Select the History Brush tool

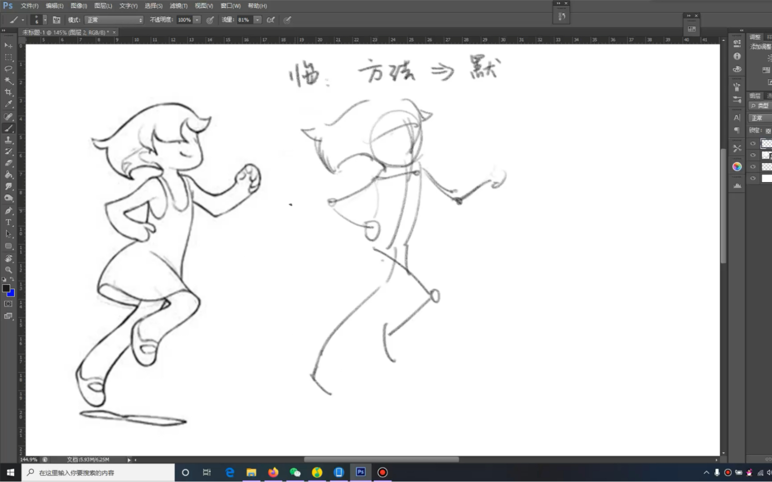coord(8,152)
